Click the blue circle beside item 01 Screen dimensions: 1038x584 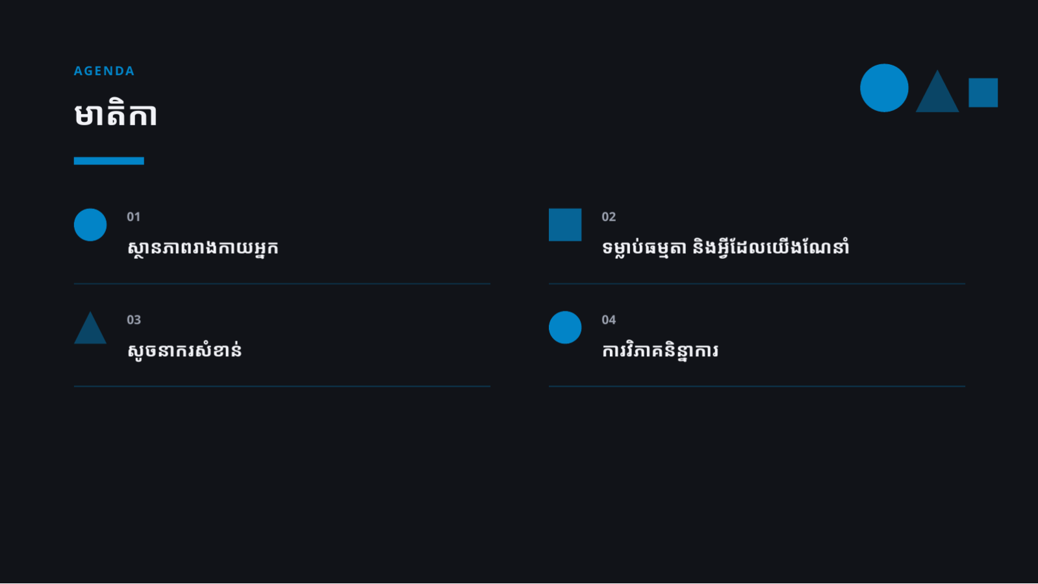tap(90, 225)
